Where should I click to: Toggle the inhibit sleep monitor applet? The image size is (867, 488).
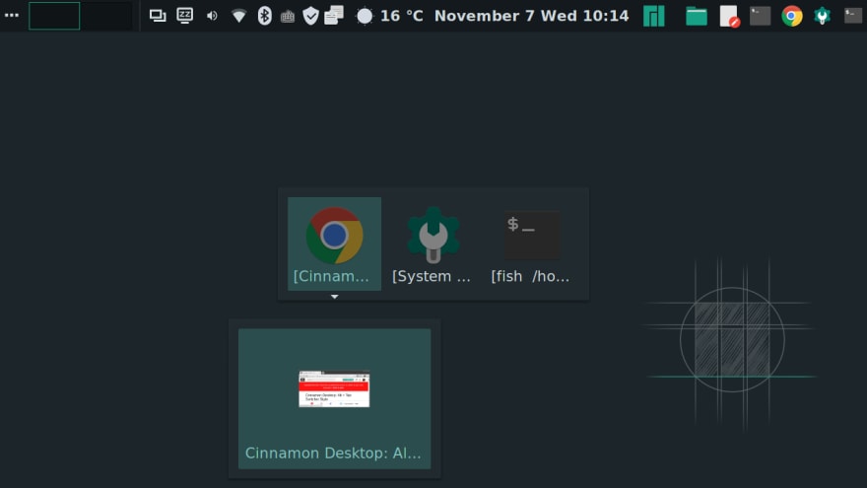coord(184,16)
